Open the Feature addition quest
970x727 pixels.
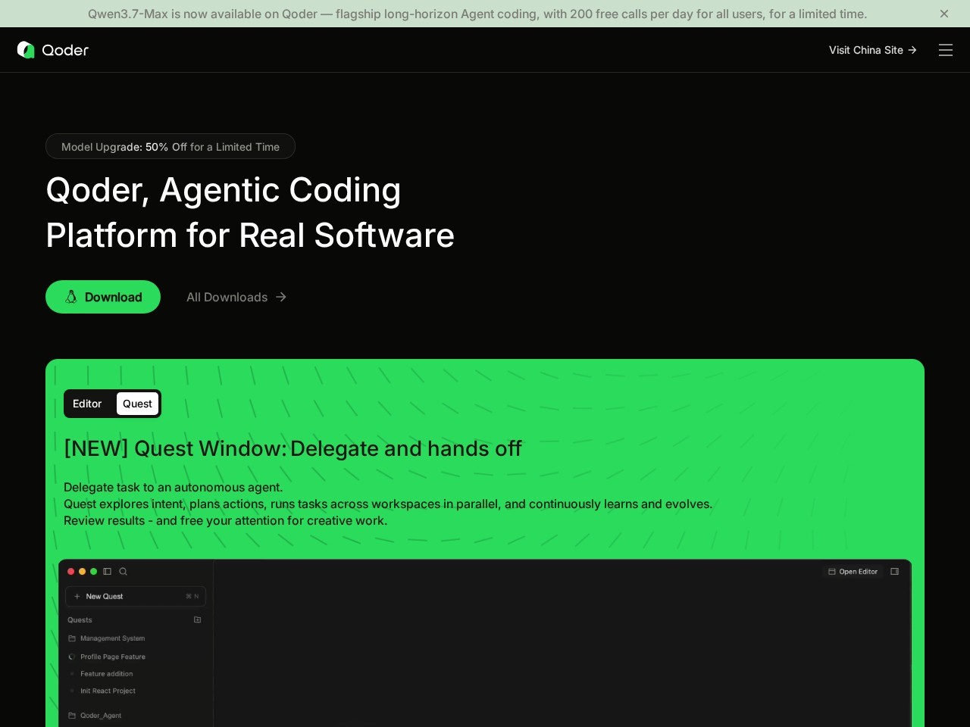106,673
